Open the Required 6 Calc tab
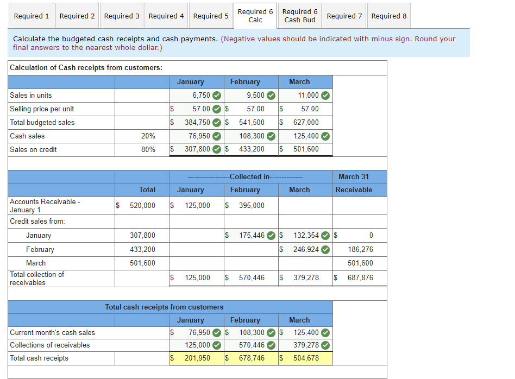Viewport: 515px width, 379px height. point(255,16)
